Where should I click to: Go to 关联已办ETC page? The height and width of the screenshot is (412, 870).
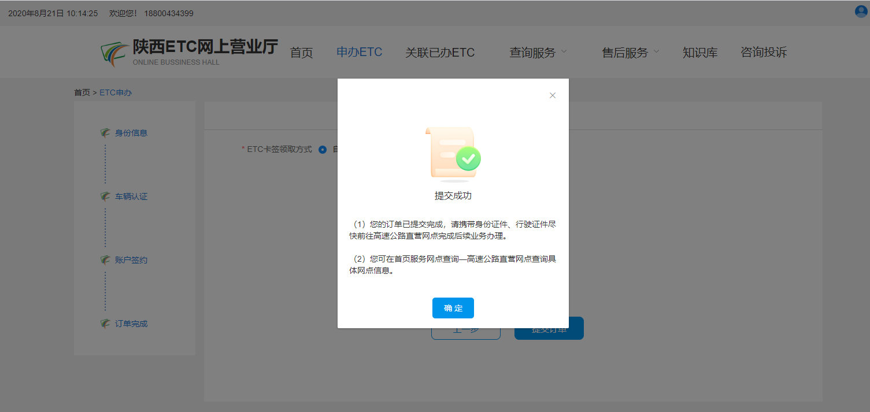440,53
